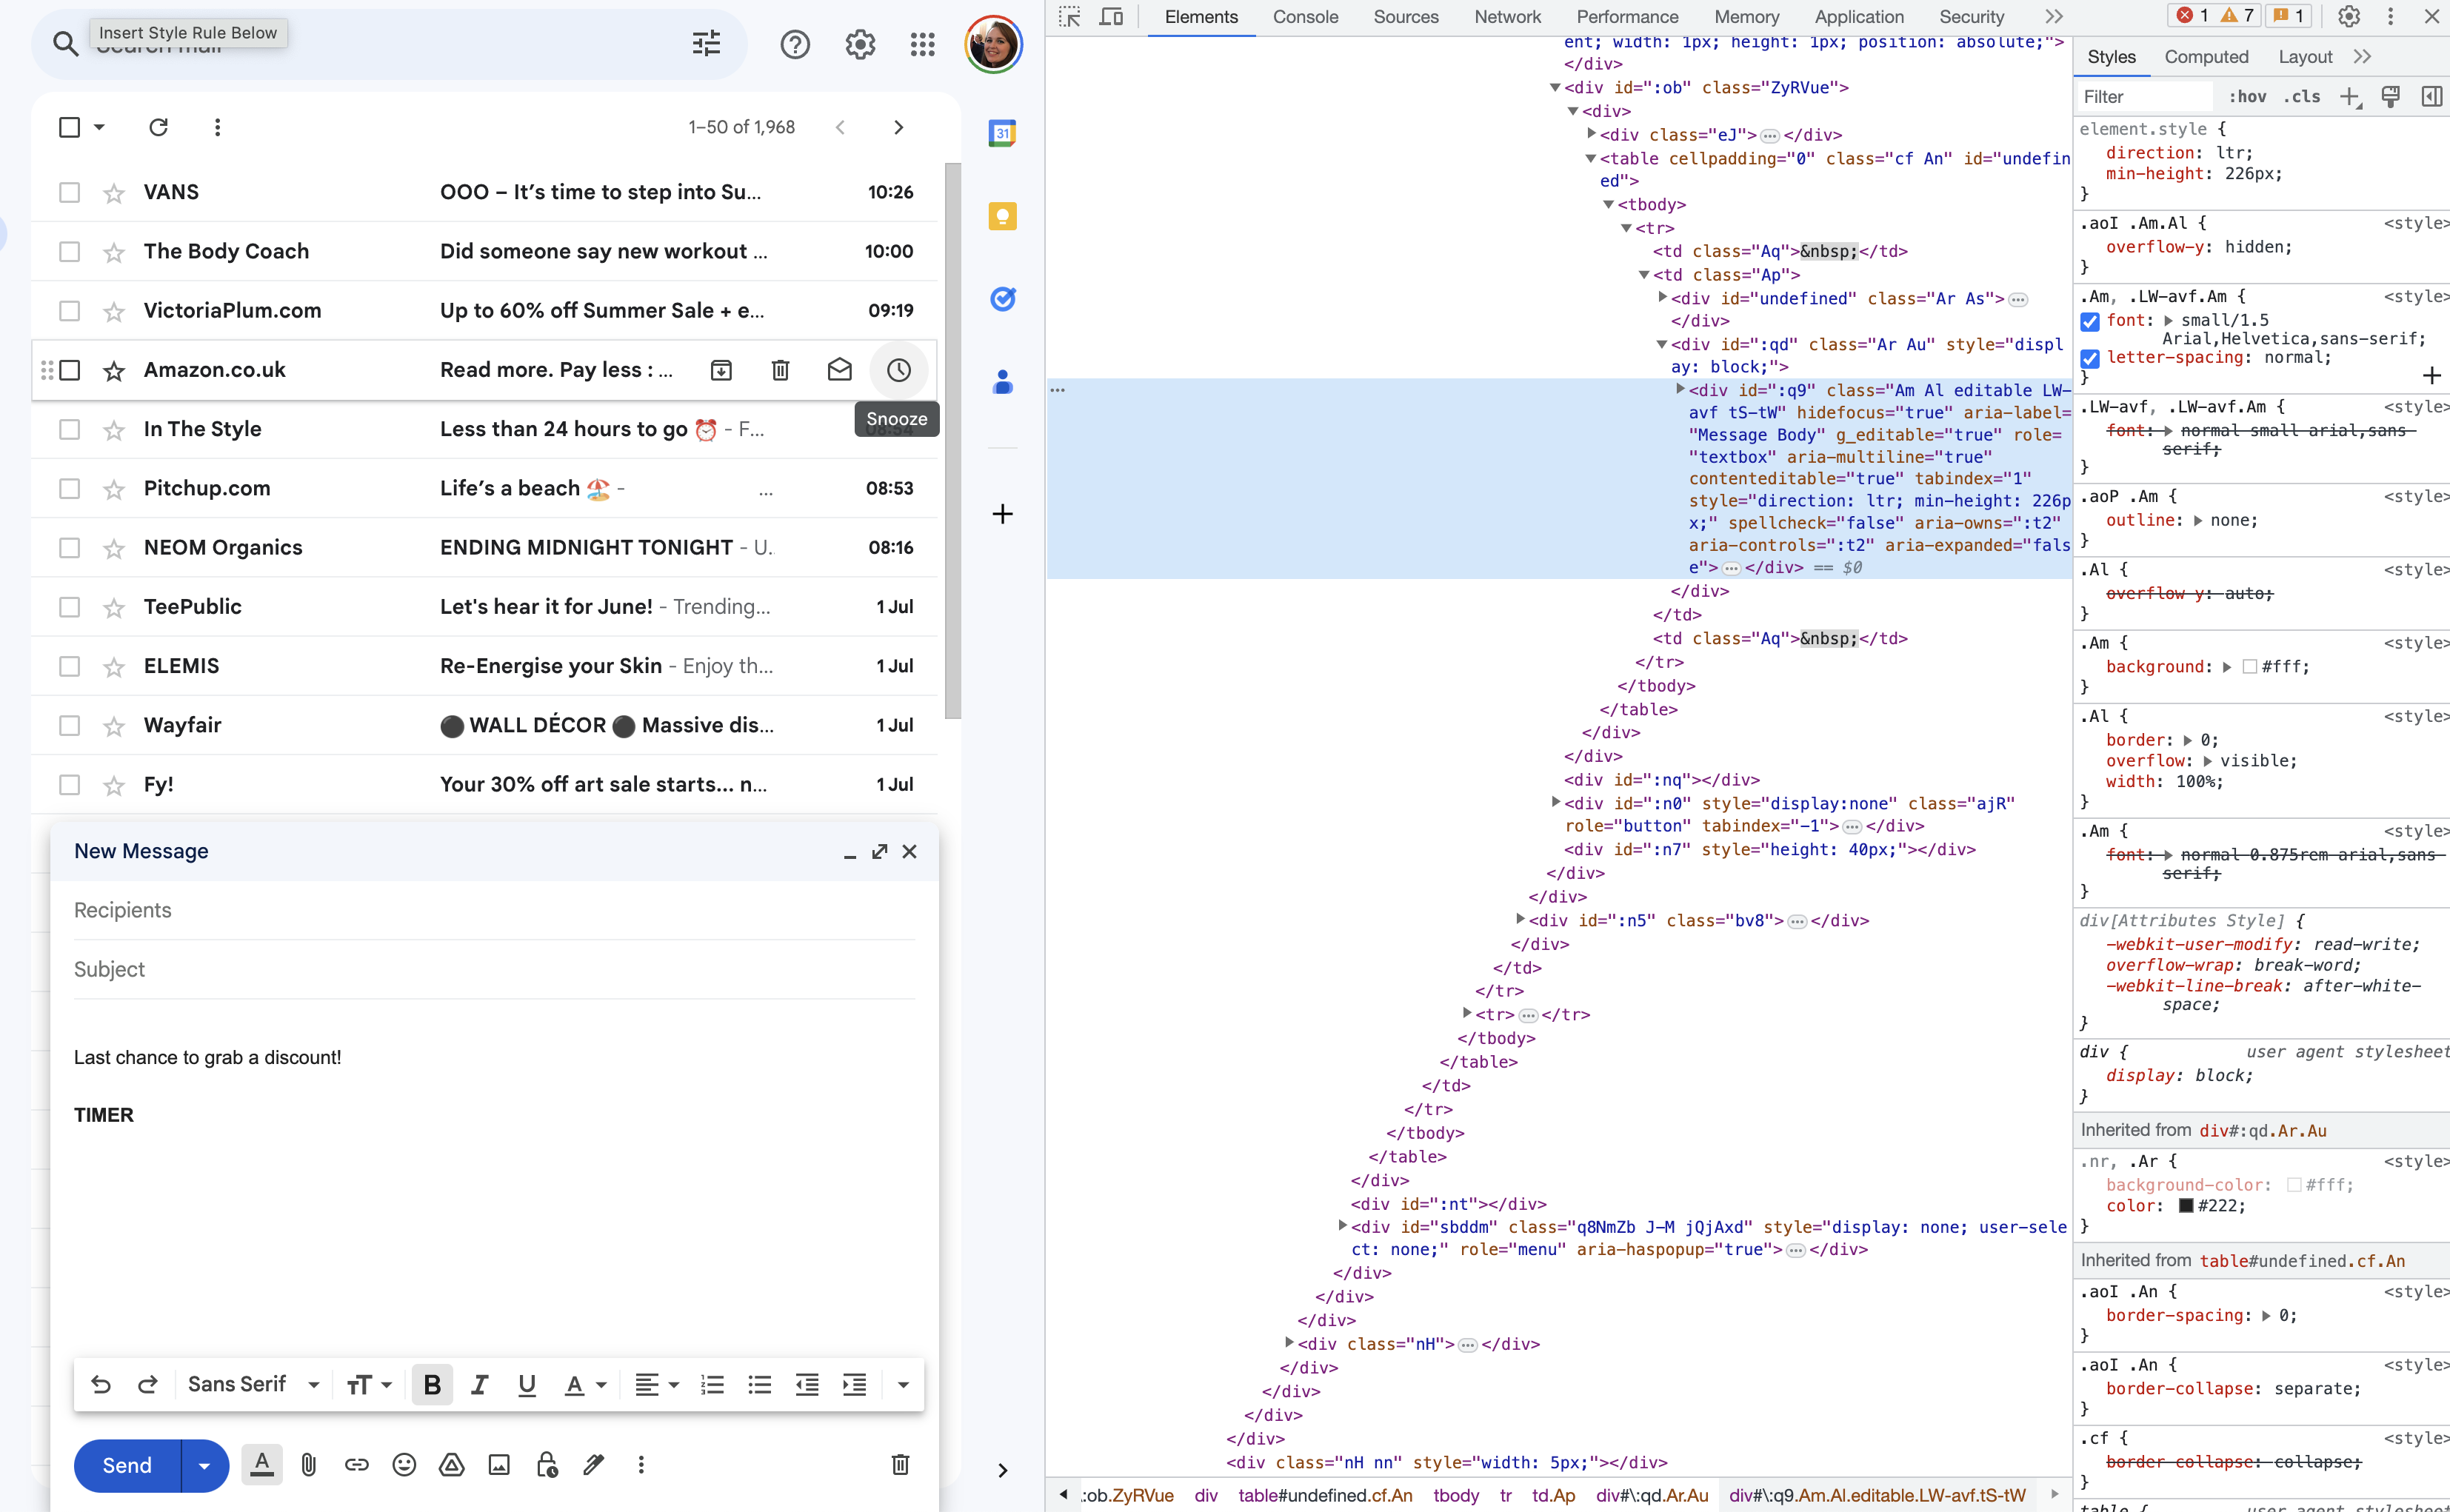2450x1512 pixels.
Task: Snooze the Amazon.co.uk email
Action: pos(898,370)
